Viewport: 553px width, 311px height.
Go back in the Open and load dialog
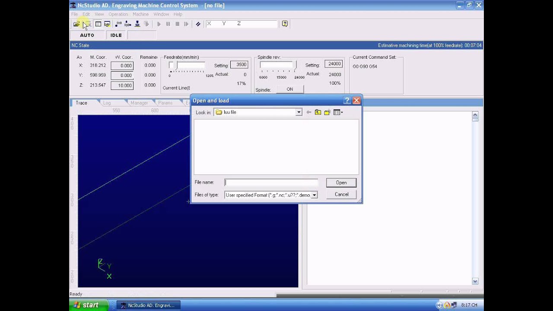tap(308, 112)
